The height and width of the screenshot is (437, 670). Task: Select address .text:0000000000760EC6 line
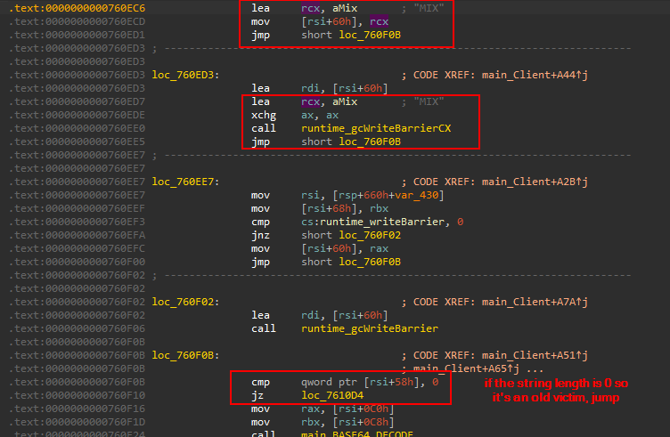78,8
